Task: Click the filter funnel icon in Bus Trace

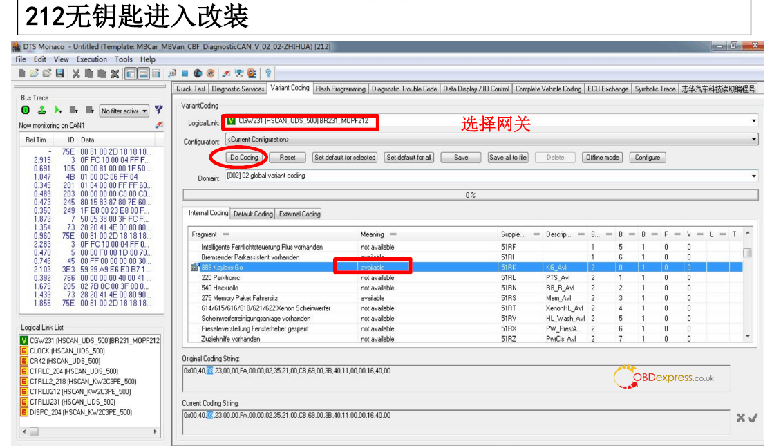Action: coord(158,111)
